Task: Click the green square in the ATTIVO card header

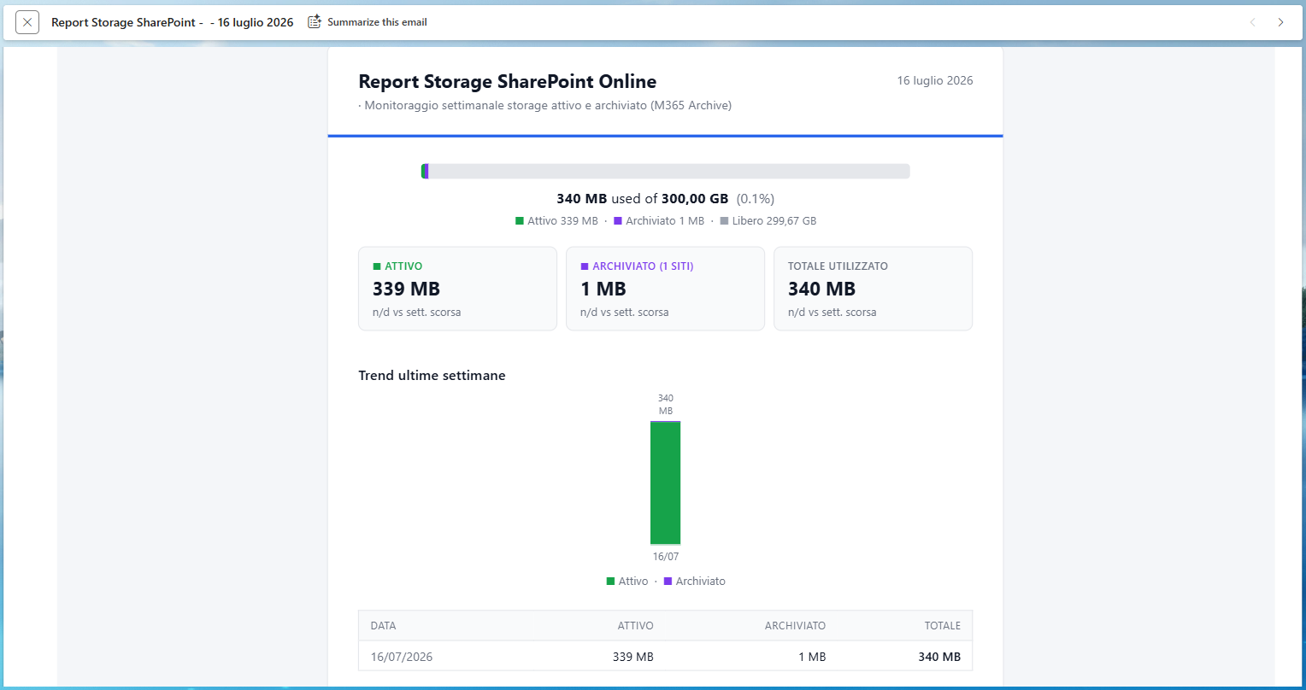Action: 377,266
